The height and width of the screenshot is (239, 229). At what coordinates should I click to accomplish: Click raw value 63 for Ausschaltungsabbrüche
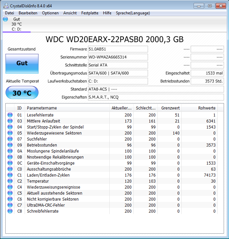[213, 169]
